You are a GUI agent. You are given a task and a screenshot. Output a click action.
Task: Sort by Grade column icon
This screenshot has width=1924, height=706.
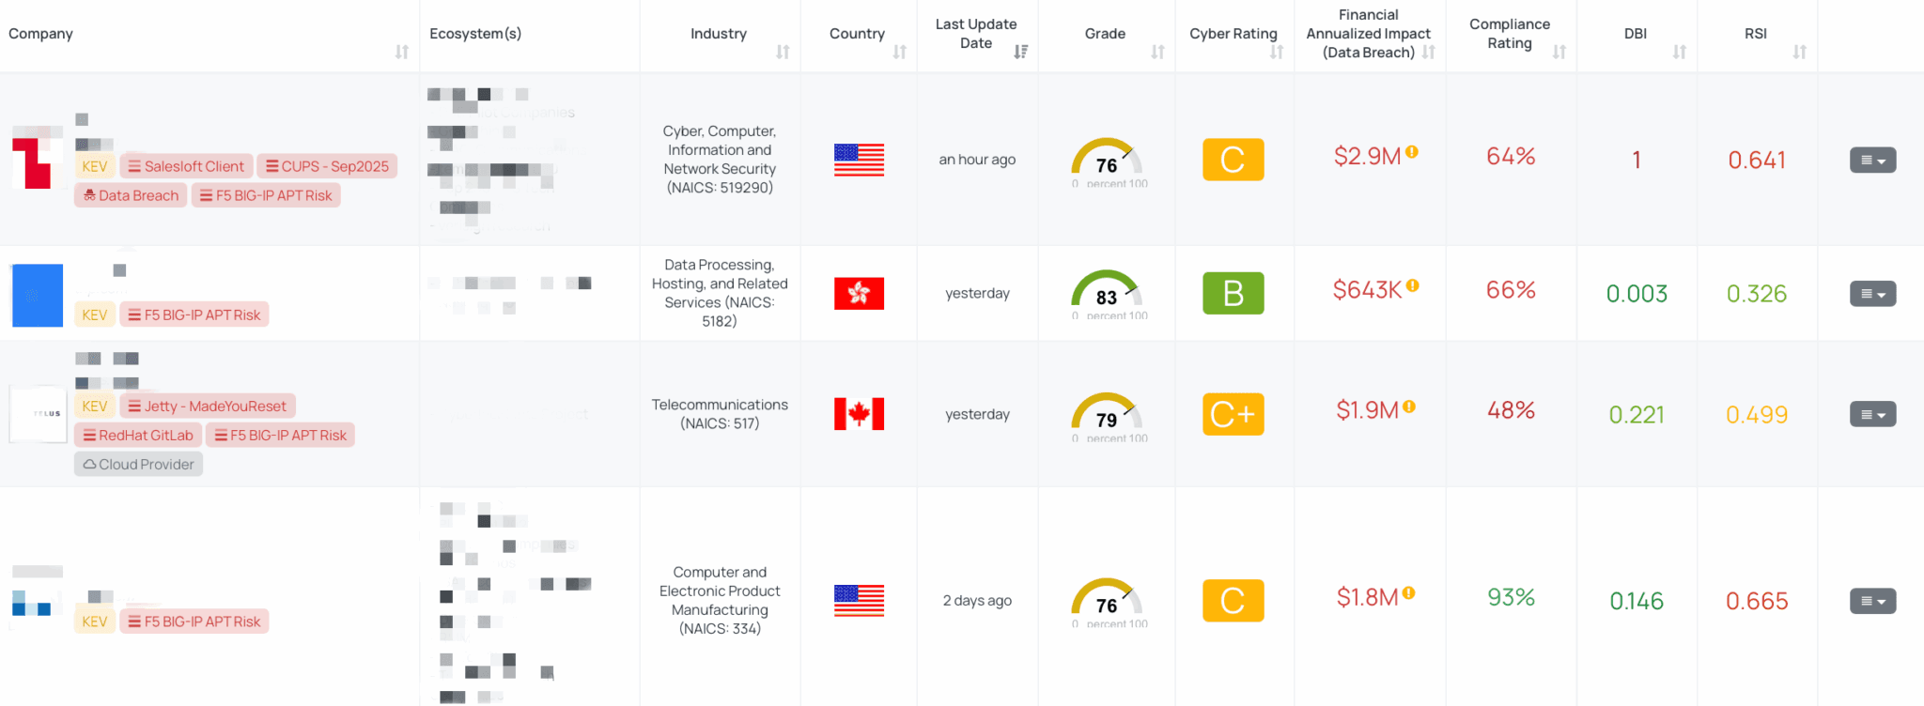[1157, 52]
